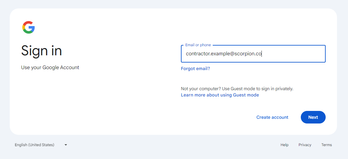Viewport: 348px width, 159px height.
Task: Place cursor after typed email address text
Action: tap(262, 54)
